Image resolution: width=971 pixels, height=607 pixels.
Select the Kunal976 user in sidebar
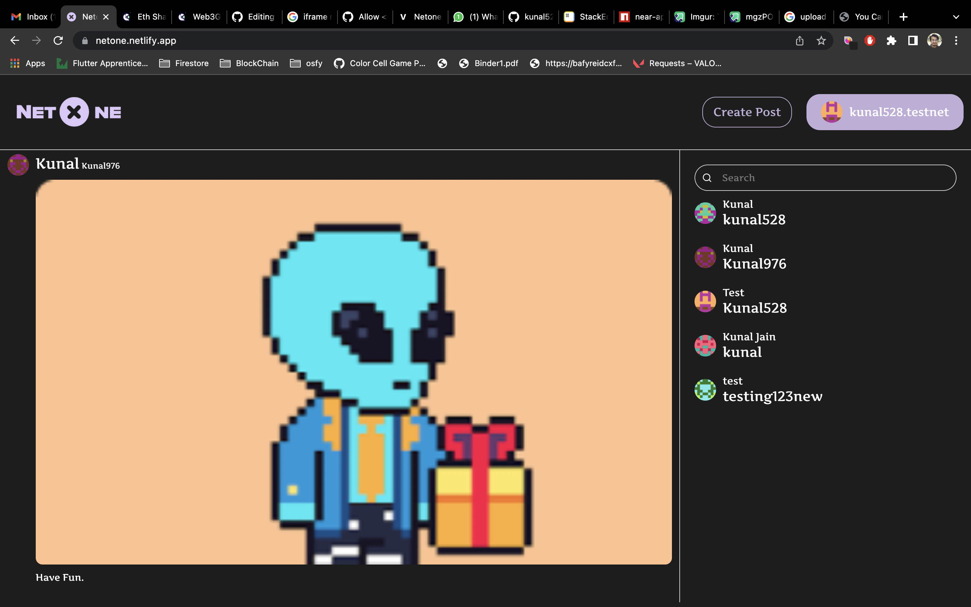[x=754, y=264]
